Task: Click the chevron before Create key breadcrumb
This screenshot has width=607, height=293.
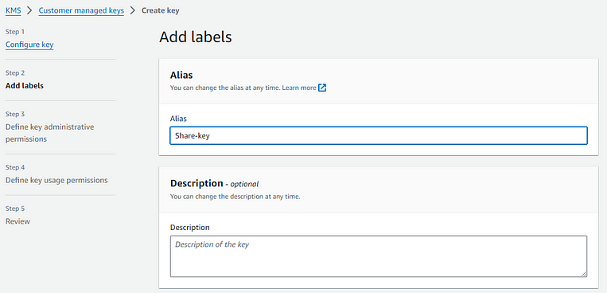Action: tap(133, 10)
